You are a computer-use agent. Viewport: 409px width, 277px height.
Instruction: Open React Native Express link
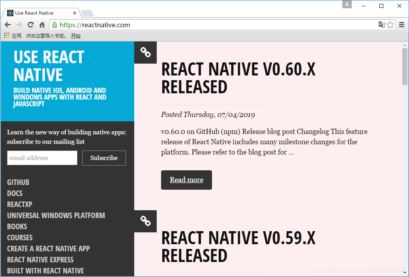(40, 260)
